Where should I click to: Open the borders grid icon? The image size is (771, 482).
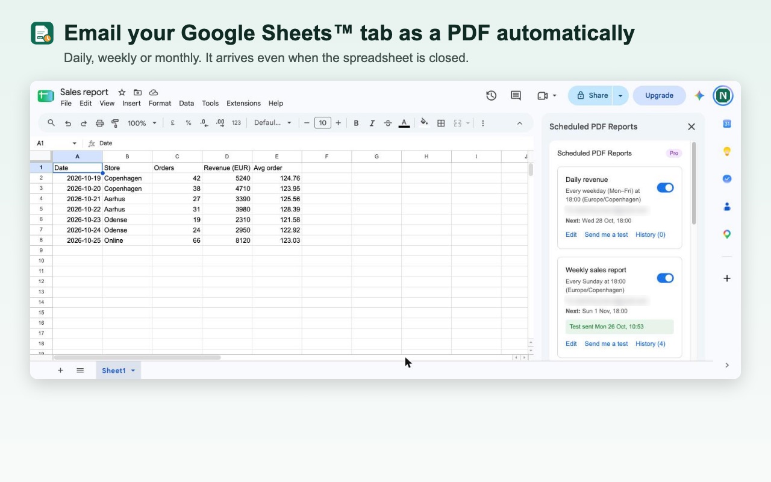(441, 123)
